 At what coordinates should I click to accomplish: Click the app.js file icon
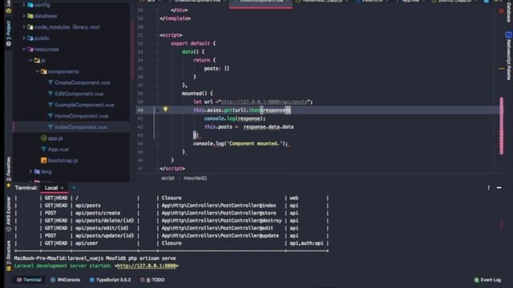[x=43, y=138]
